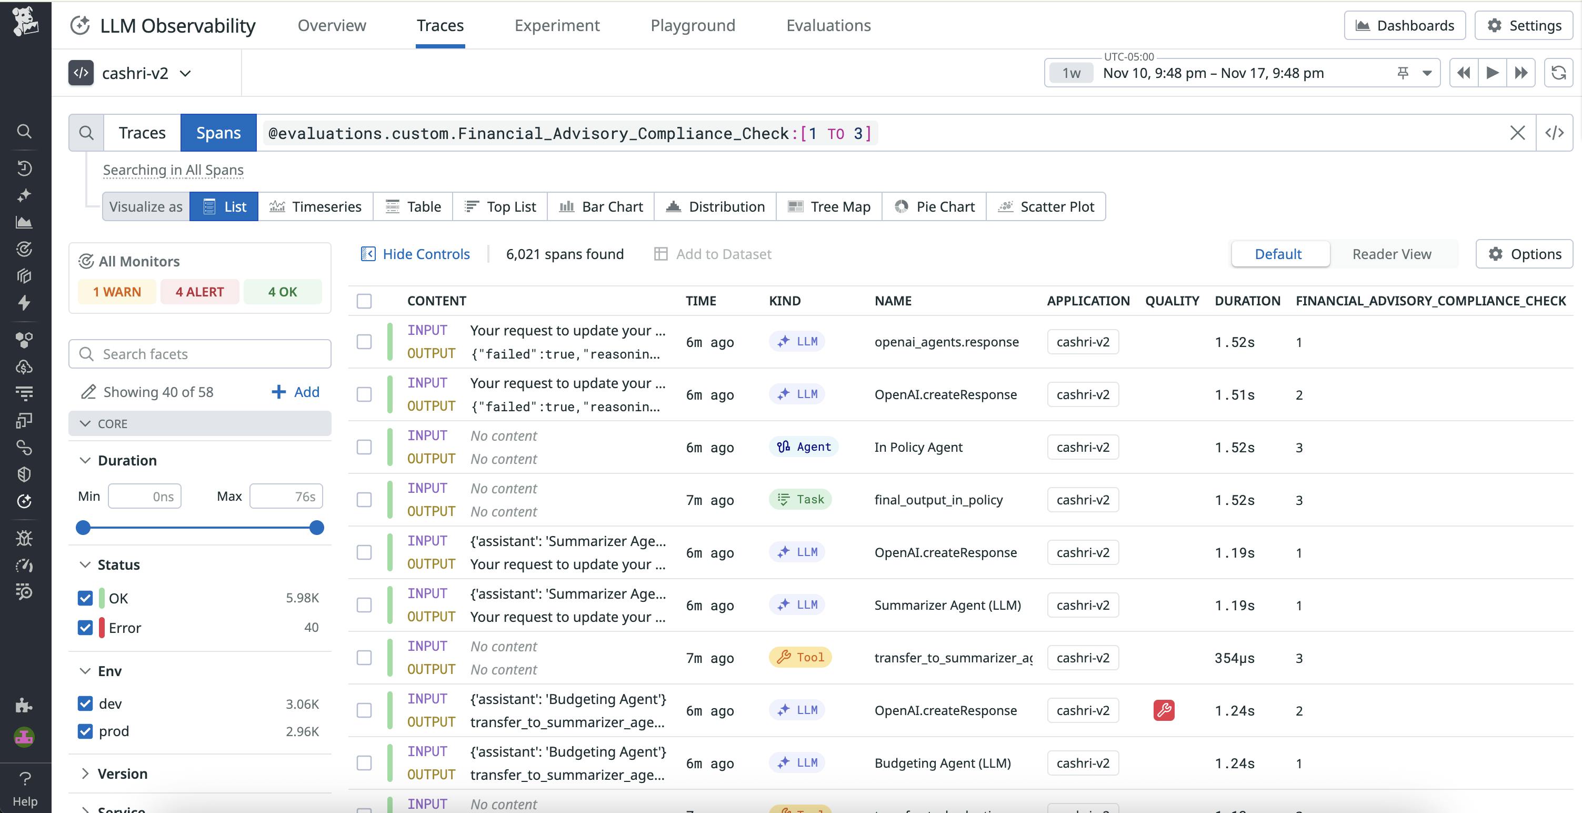This screenshot has width=1582, height=813.
Task: Advance the time range forward with the fast-forward arrows
Action: (1521, 73)
